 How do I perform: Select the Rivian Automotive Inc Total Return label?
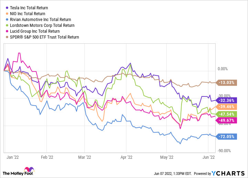pos(41,19)
